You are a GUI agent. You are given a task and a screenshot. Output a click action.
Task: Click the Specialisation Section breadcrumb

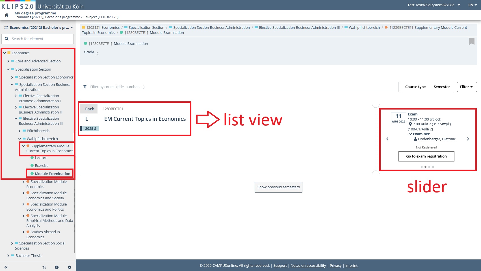tap(146, 28)
